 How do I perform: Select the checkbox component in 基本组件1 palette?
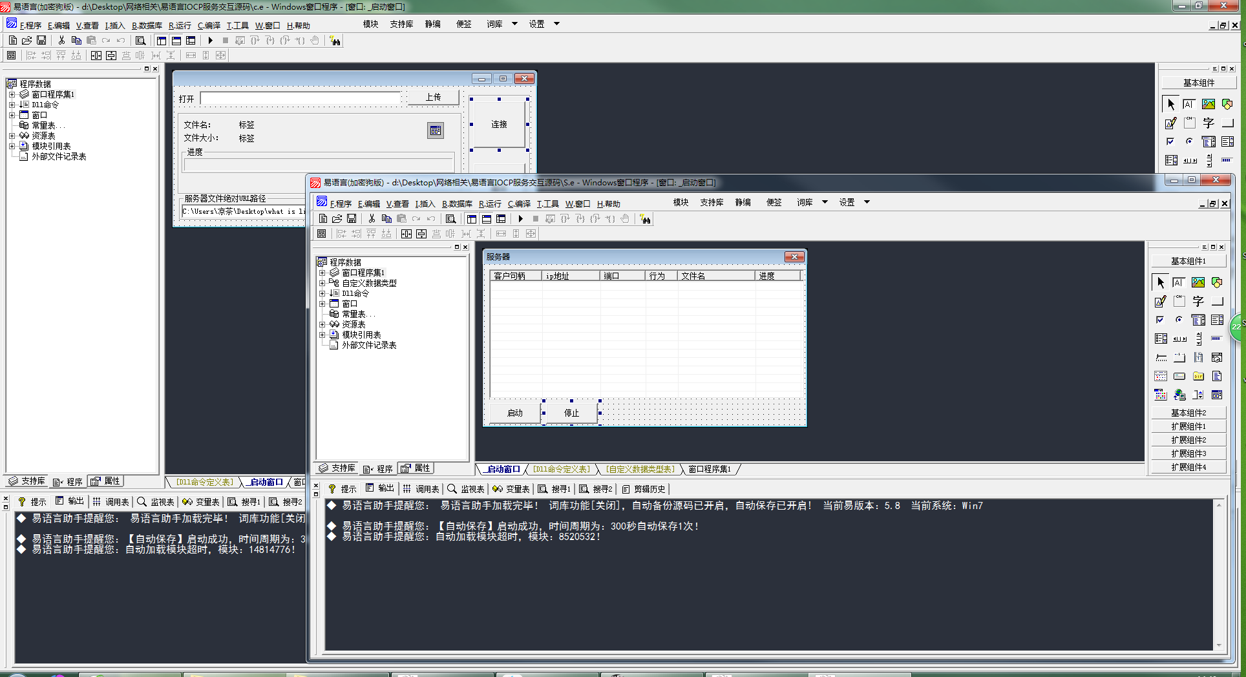click(x=1161, y=320)
